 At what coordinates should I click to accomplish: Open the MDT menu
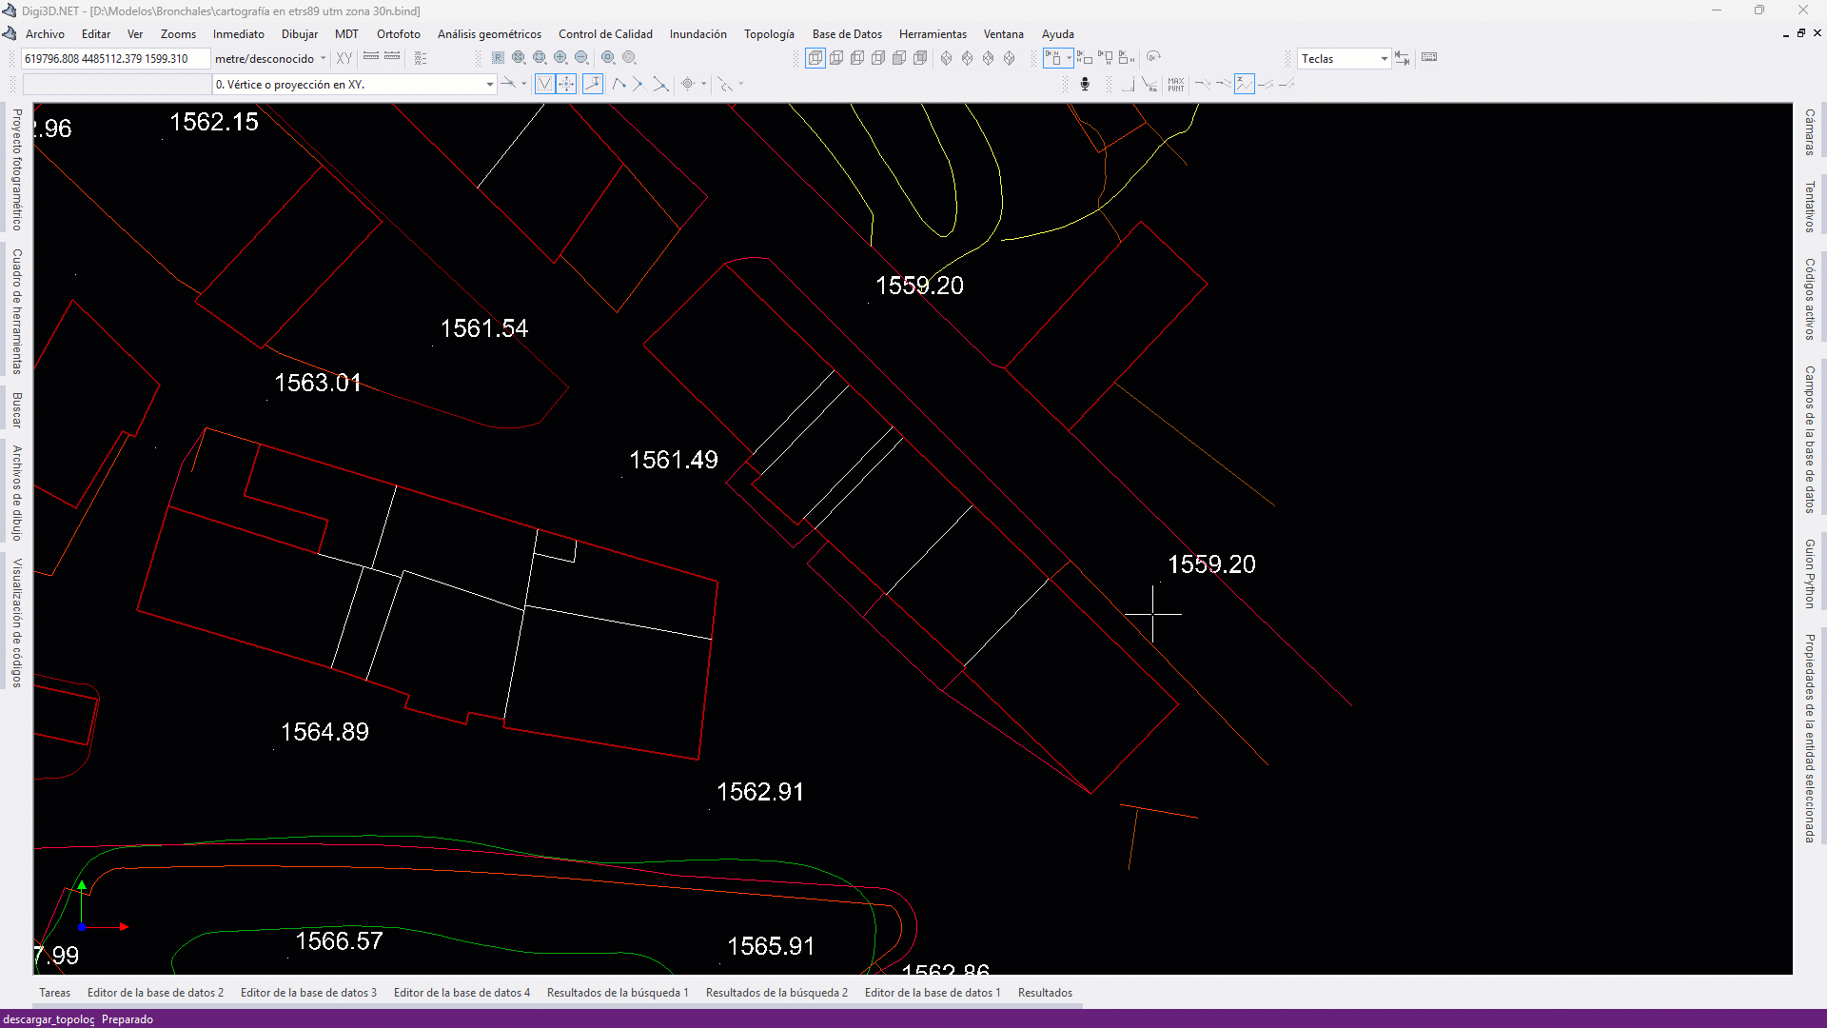coord(346,34)
